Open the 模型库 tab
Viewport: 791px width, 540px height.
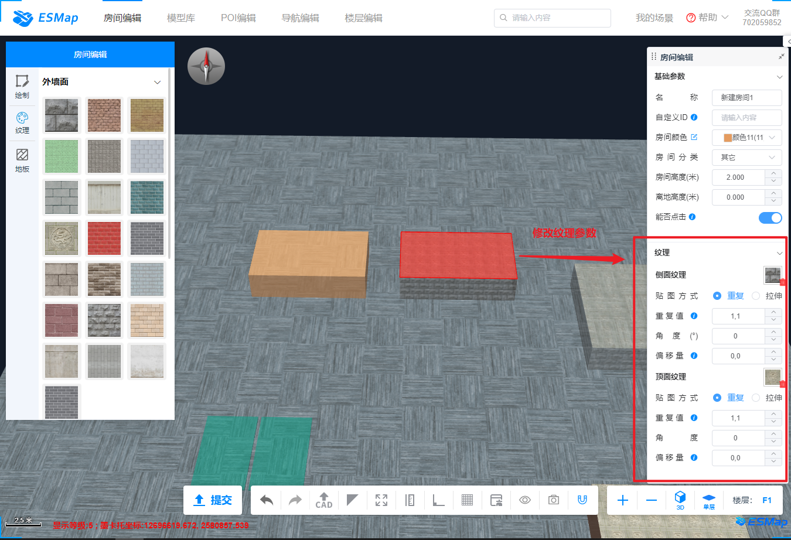point(180,18)
